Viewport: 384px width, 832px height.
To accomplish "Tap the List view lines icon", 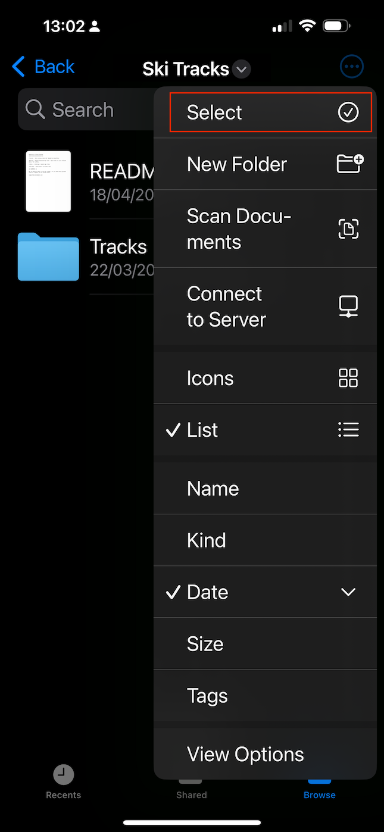I will click(x=348, y=430).
